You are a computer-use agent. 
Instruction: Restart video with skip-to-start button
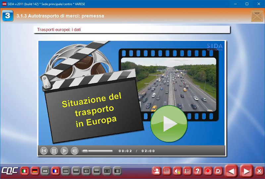[x=44, y=151]
